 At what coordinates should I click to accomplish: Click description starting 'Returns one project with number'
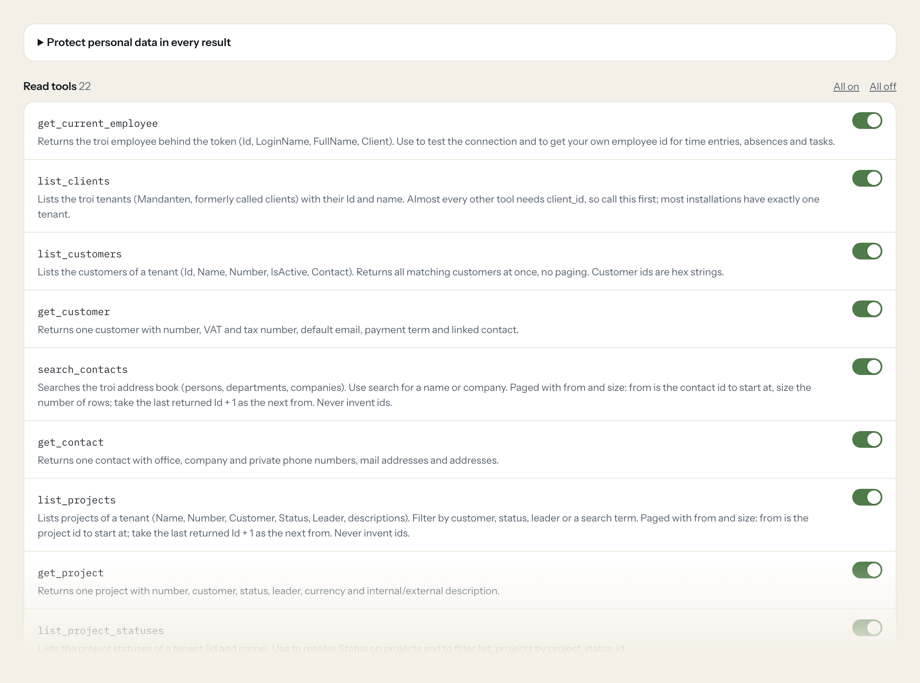pyautogui.click(x=268, y=591)
